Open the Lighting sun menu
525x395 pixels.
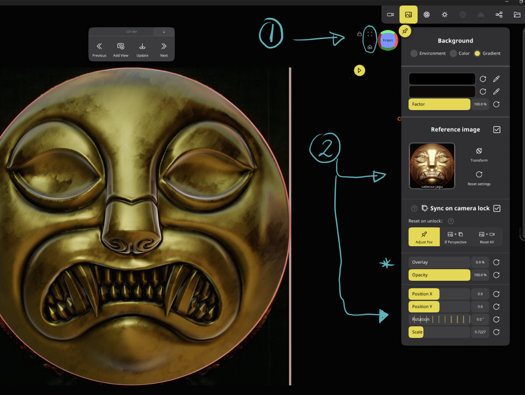click(445, 15)
